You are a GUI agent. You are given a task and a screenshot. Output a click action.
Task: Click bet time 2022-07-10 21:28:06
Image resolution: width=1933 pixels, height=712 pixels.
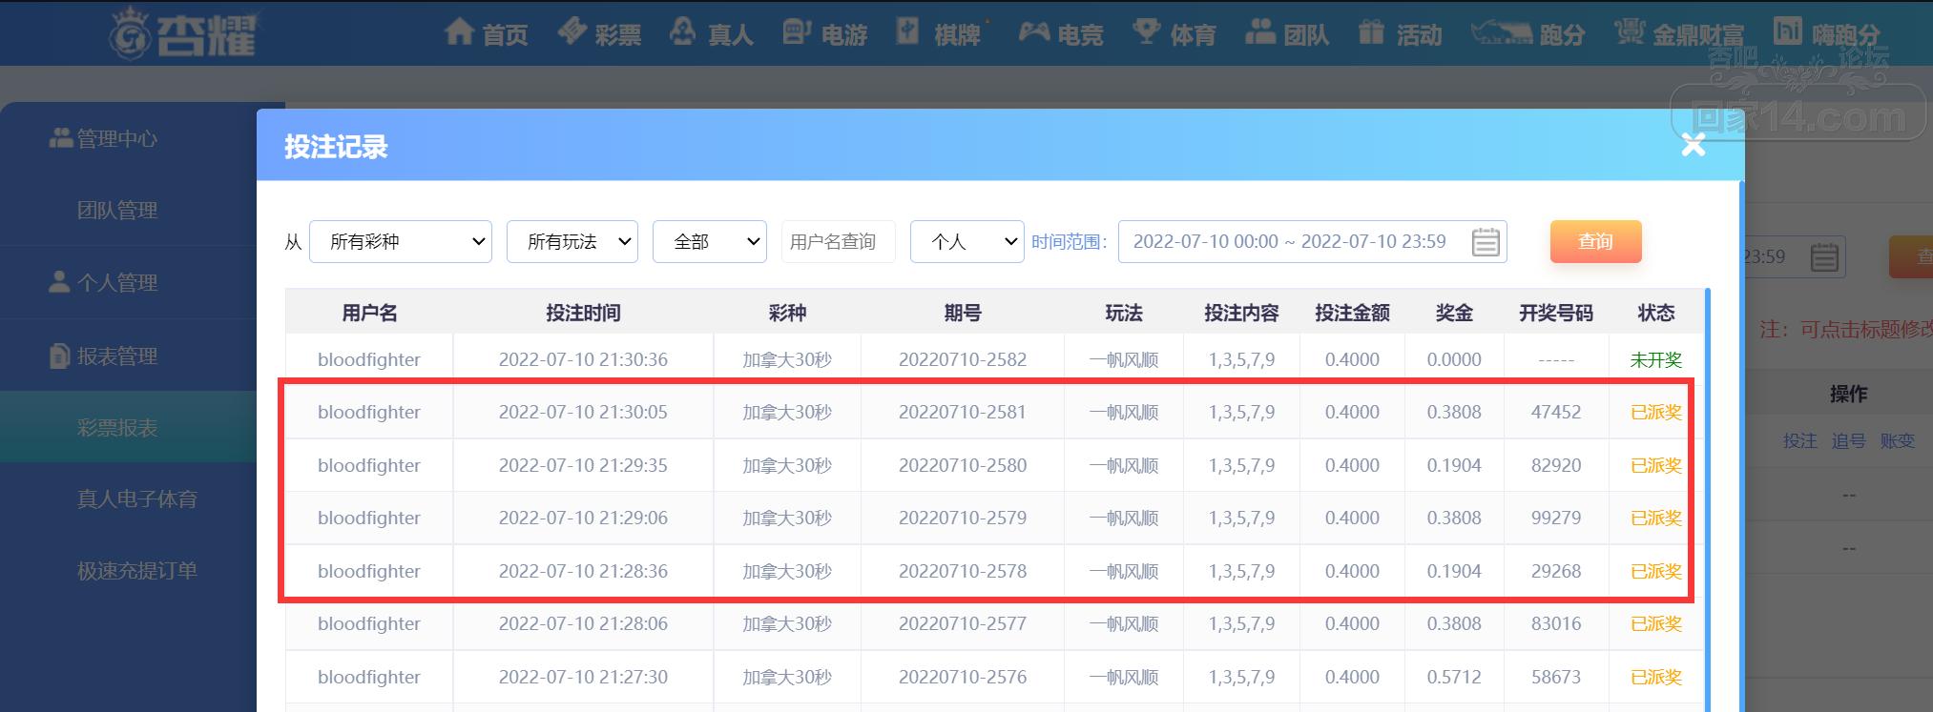pos(583,623)
